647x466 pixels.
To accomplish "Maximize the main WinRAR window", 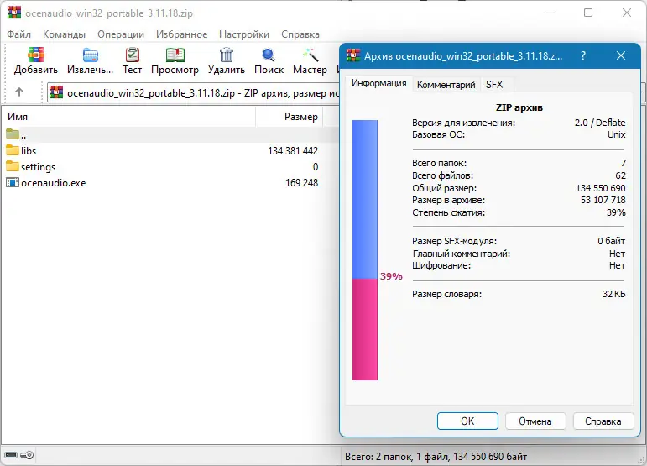I will pos(588,13).
